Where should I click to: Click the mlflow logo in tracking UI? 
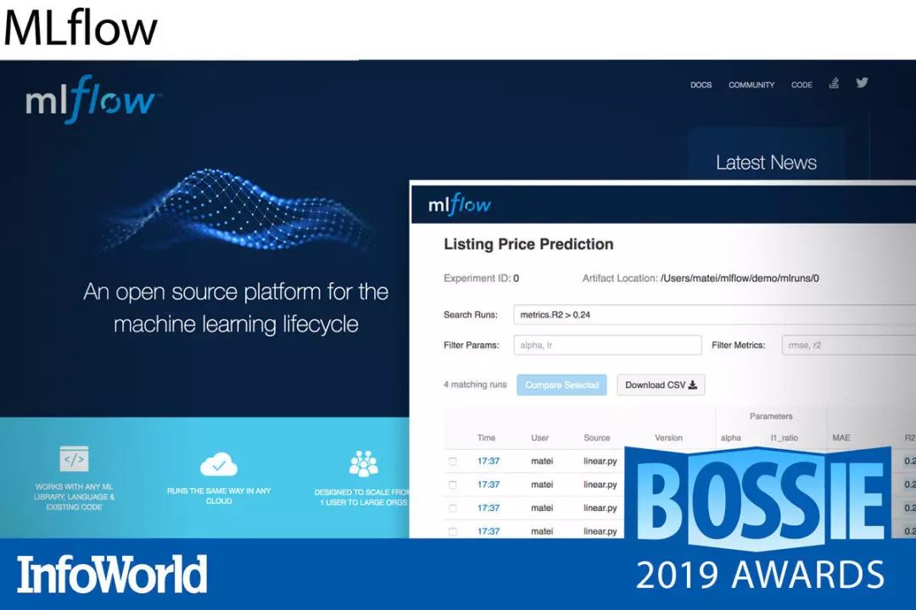tap(460, 205)
